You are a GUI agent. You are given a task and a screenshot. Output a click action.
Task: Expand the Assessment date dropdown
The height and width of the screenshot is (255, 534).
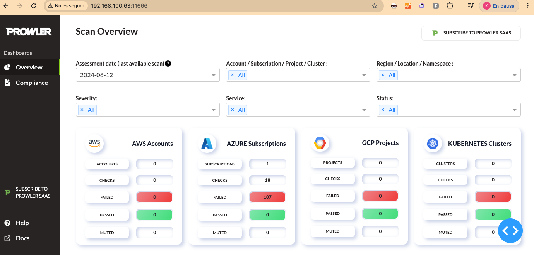point(214,75)
